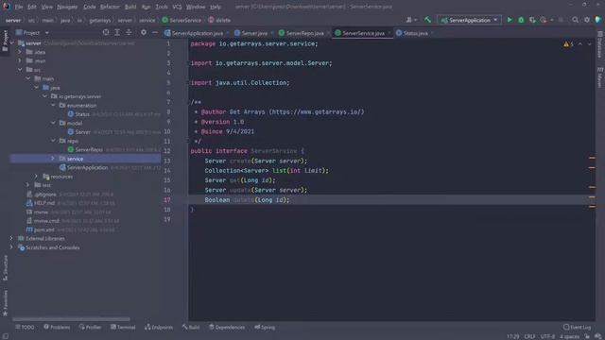605x340 pixels.
Task: Open the Problems tool window
Action: coord(57,328)
